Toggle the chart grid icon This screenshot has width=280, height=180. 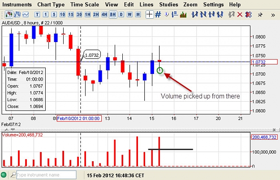pos(158,14)
